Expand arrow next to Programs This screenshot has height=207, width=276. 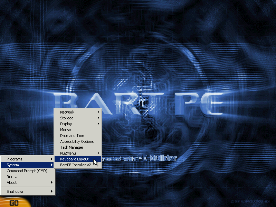51,159
